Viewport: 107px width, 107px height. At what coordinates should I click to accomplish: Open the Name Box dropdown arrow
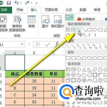22,44
